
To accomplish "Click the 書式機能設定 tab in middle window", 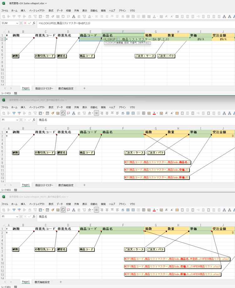I will 66,185.
